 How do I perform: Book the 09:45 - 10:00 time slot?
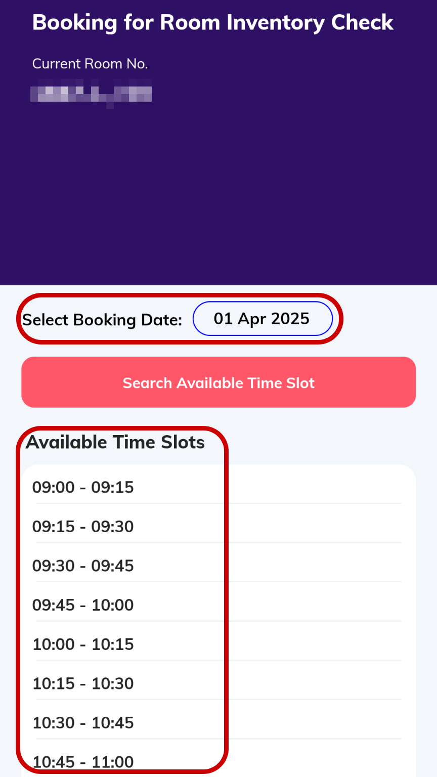[x=83, y=605]
